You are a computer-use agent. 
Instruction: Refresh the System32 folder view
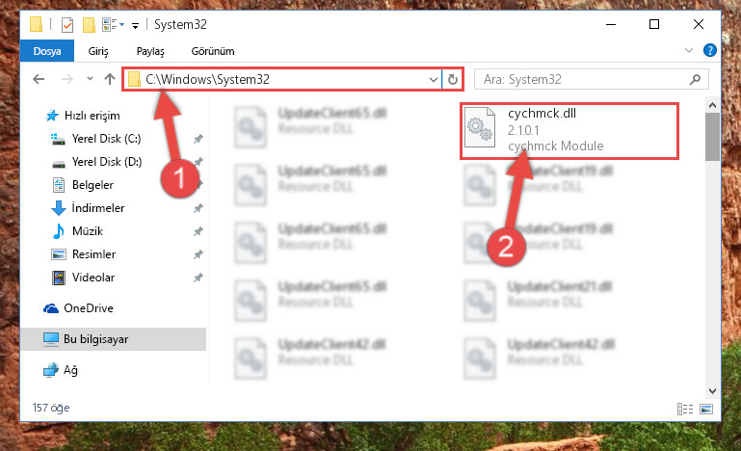coord(453,79)
